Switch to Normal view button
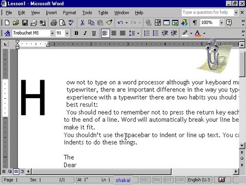Viewport: 246px width, 185px height. point(4,171)
